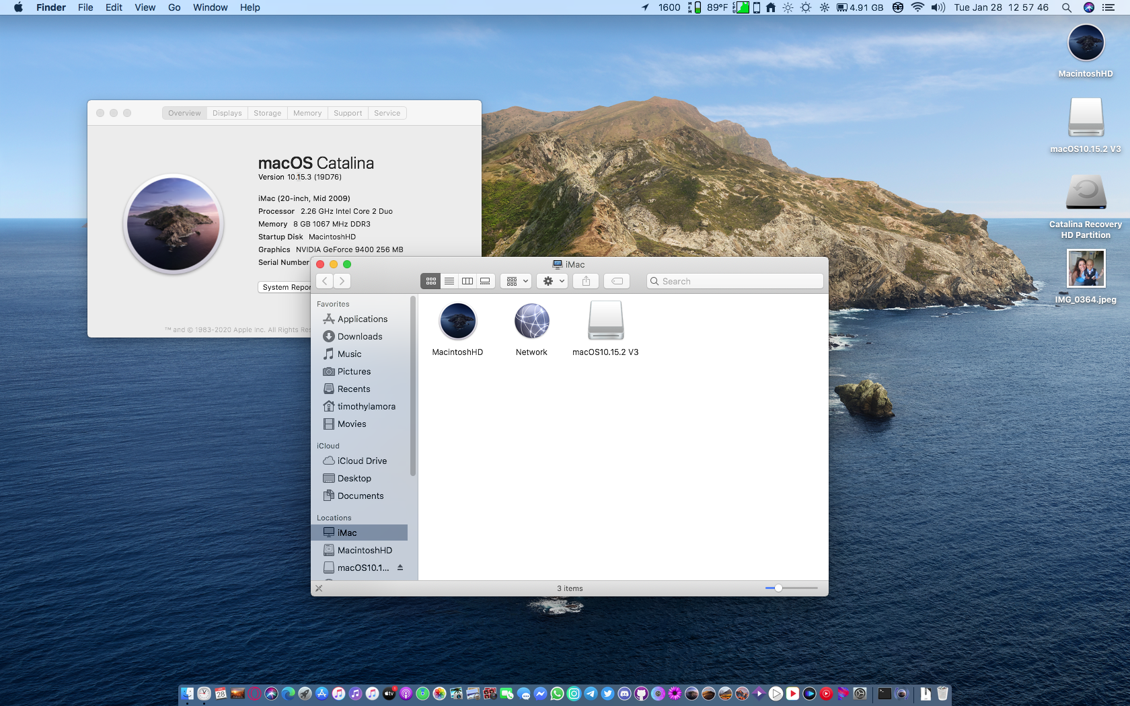Hide the Finder path bar with the X icon
The width and height of the screenshot is (1130, 706).
click(x=319, y=588)
